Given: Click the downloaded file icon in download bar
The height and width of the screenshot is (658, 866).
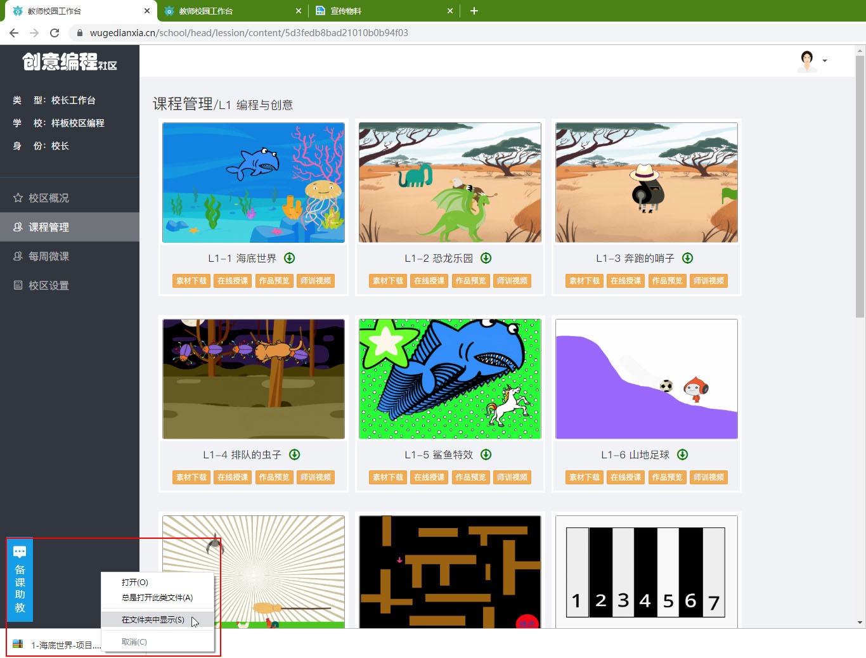Looking at the screenshot, I should pyautogui.click(x=18, y=645).
